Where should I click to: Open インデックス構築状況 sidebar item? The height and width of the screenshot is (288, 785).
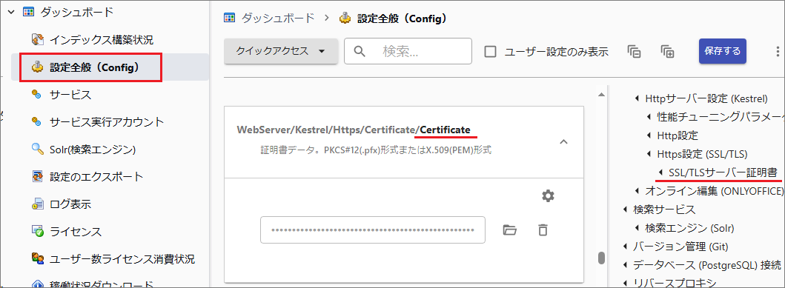[x=101, y=39]
